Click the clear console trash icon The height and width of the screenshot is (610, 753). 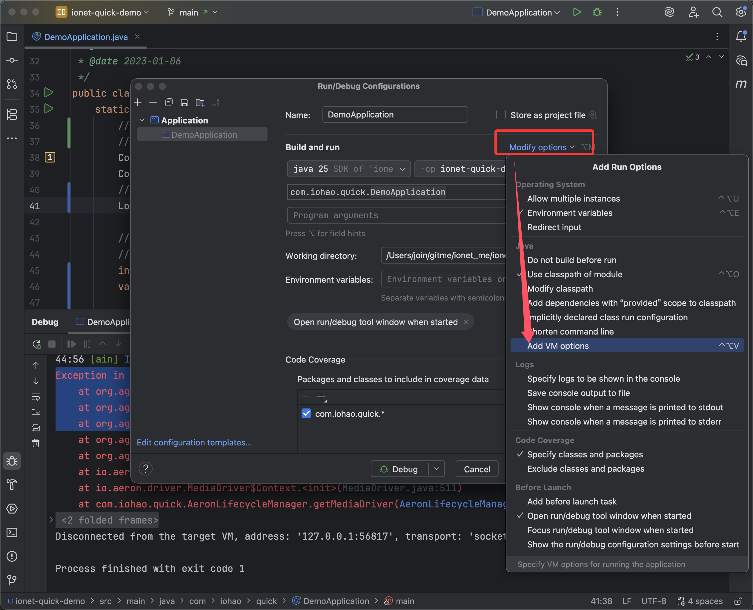[x=36, y=443]
